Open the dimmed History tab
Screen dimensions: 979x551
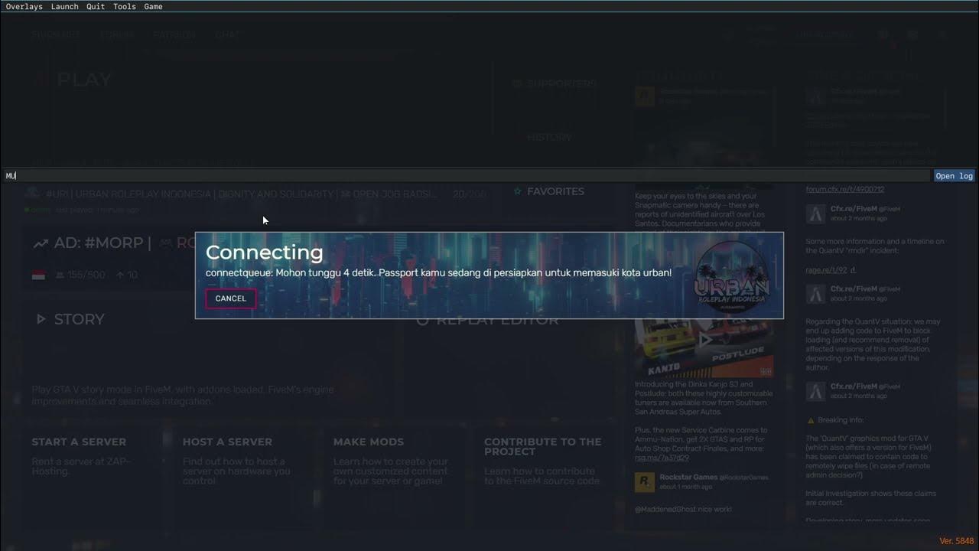549,137
